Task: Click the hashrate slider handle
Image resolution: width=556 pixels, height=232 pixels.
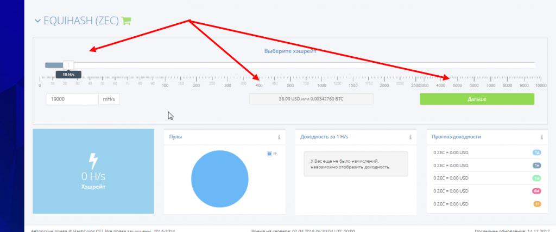Action: (68, 65)
